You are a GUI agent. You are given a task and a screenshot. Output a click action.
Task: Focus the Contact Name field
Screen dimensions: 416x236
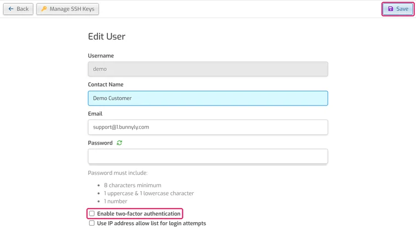point(208,98)
